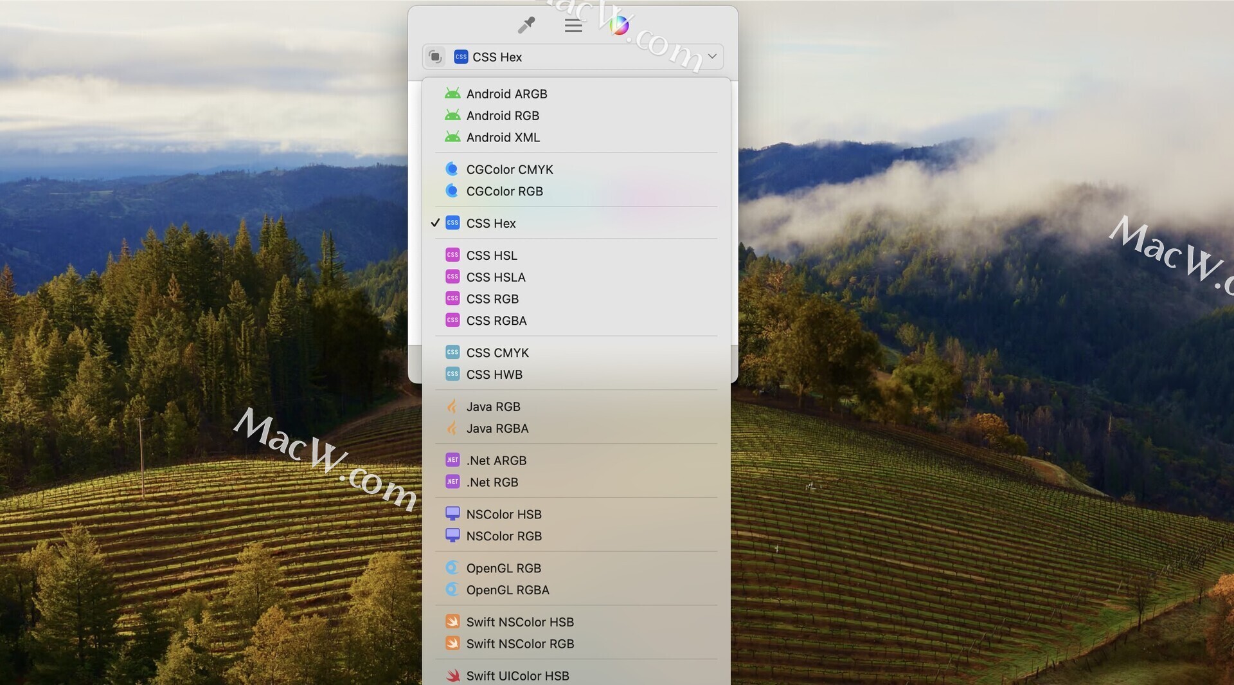Switch format to CSS HSLA
Screen dimensions: 1234x685
(576, 278)
